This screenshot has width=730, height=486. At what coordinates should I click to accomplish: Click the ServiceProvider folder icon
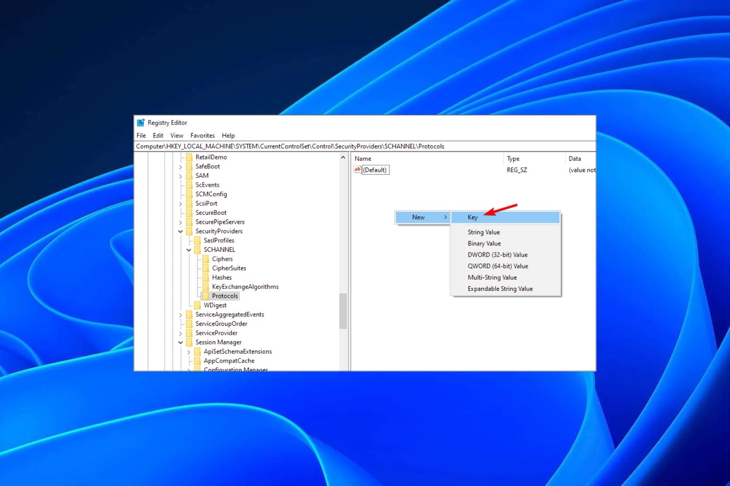pos(189,333)
